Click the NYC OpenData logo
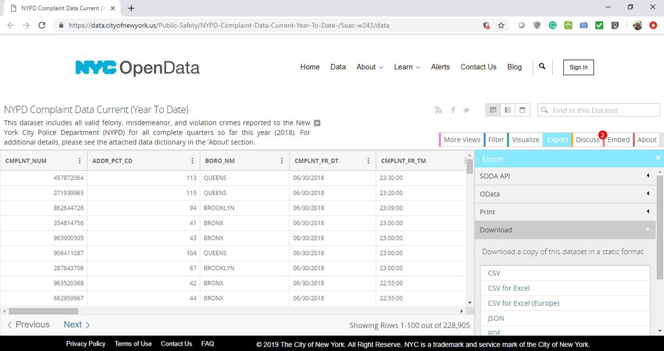Viewport: 664px width, 351px height. [x=137, y=68]
